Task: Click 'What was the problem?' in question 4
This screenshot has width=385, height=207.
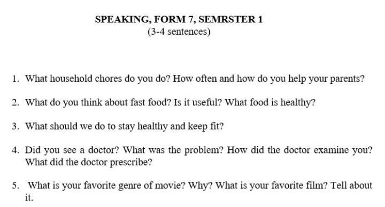Action: click(x=173, y=150)
